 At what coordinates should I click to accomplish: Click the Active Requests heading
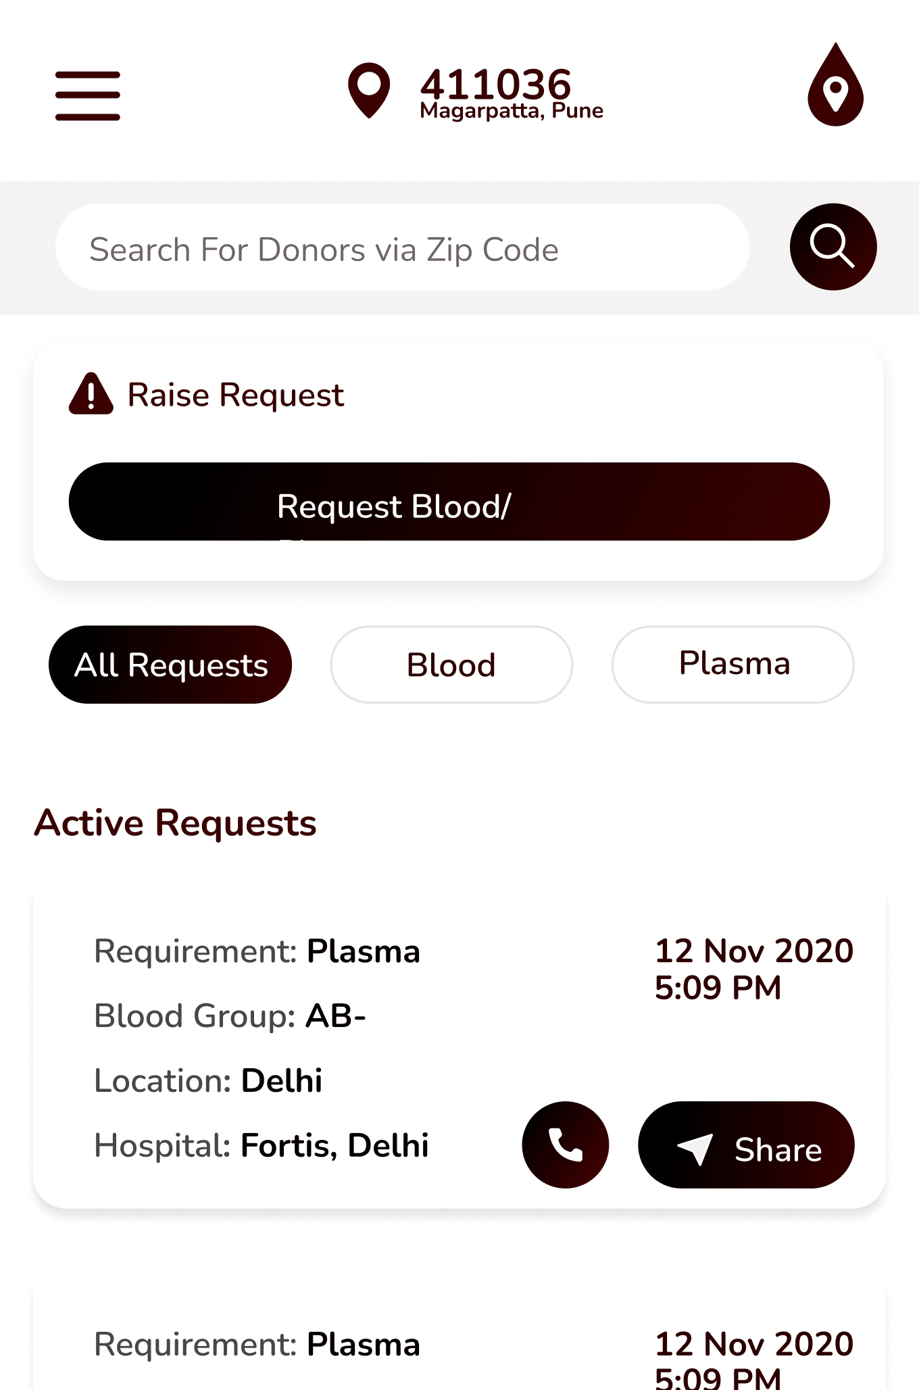click(176, 823)
